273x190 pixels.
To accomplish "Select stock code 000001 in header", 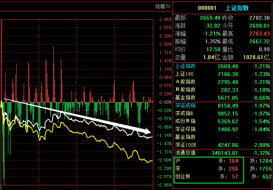I will [207, 8].
